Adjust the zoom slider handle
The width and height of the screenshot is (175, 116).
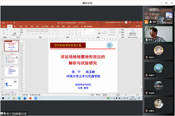click(126, 95)
